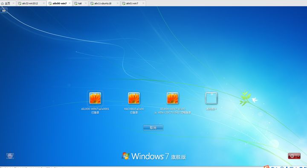307x168 pixels.
Task: Switch to the 主页 home tab
Action: (x=8, y=3)
